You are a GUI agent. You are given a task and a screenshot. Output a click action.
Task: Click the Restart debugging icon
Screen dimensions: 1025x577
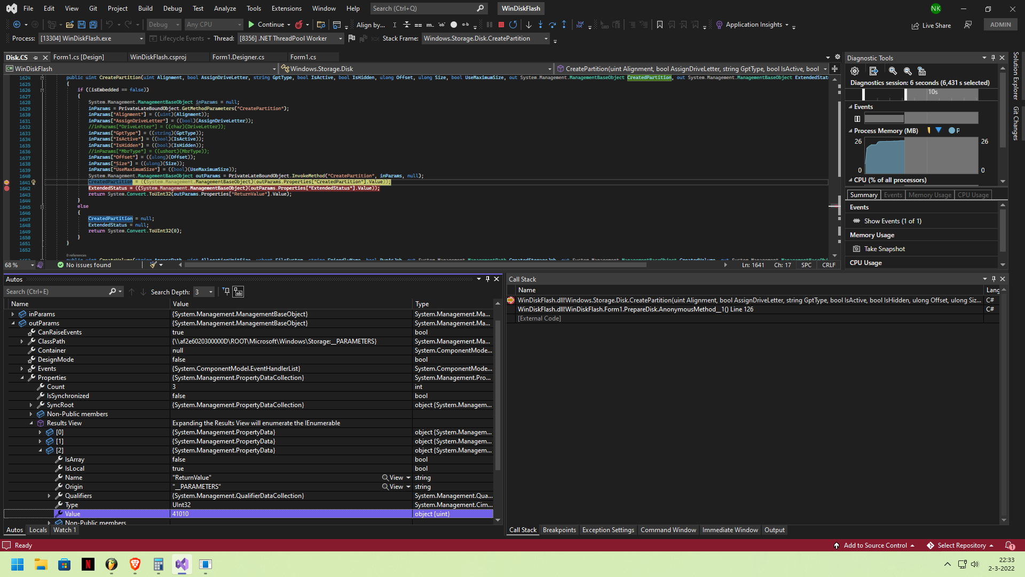point(513,25)
